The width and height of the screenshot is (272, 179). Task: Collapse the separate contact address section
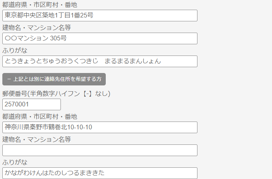(x=54, y=79)
